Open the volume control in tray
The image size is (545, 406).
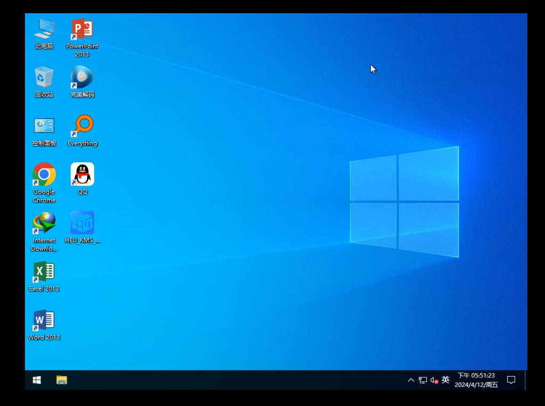[x=434, y=380]
